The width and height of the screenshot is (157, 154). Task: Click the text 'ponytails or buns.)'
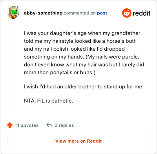[x=73, y=72]
